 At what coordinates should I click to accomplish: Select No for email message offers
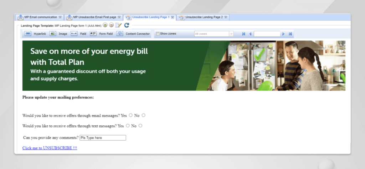coord(143,115)
